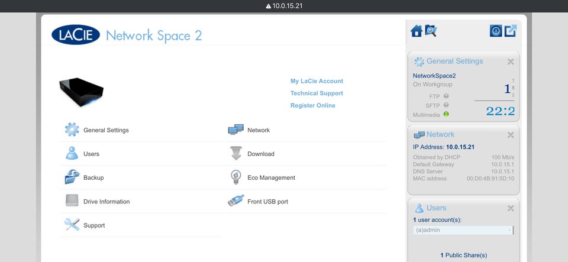Click the gear icon in General Settings widget
The width and height of the screenshot is (568, 262).
(x=419, y=62)
